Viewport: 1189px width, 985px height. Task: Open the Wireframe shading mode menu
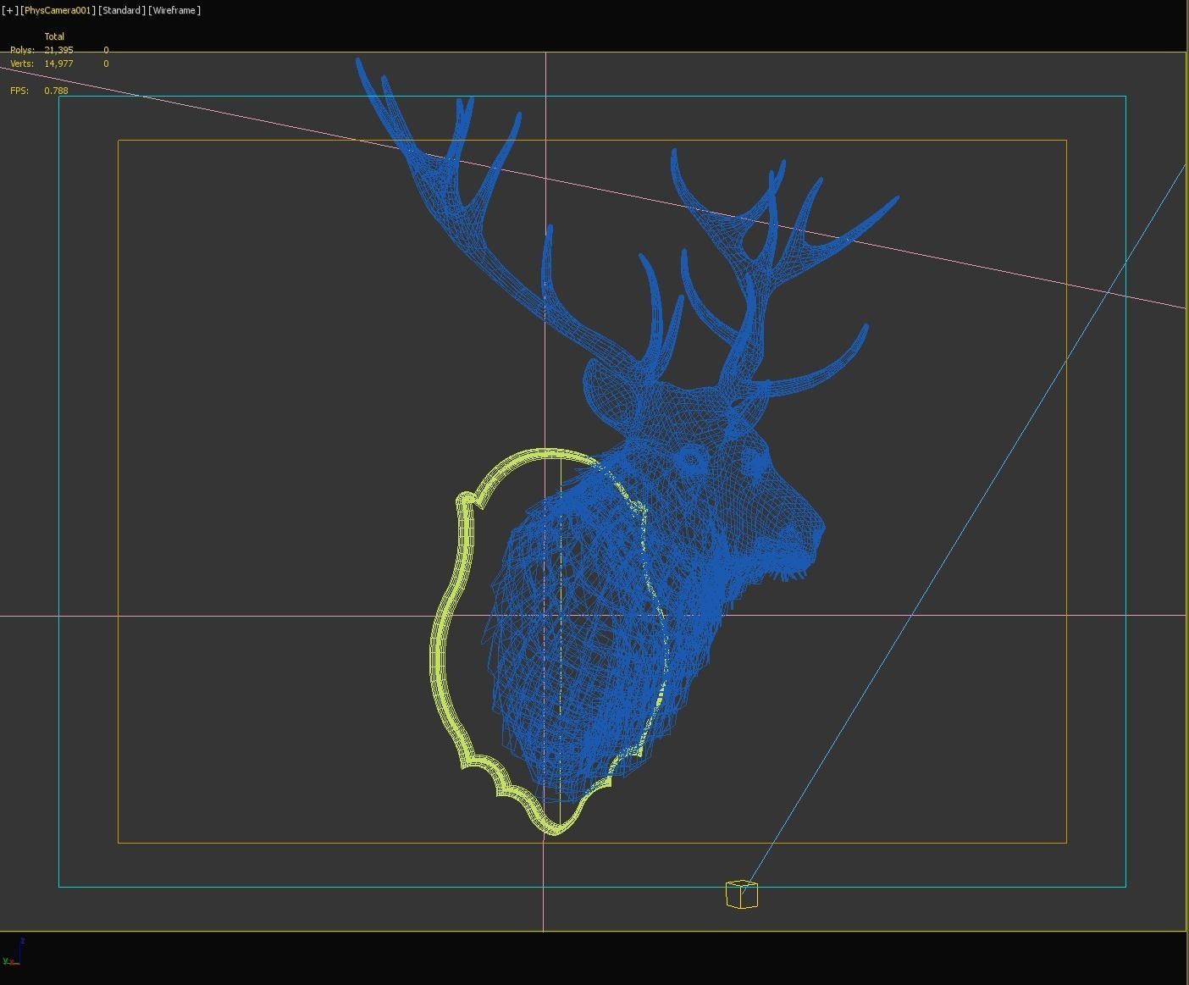tap(174, 10)
